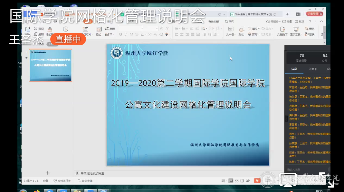Open the font size dropdown
Viewport: 344px width, 192px height.
157,29
